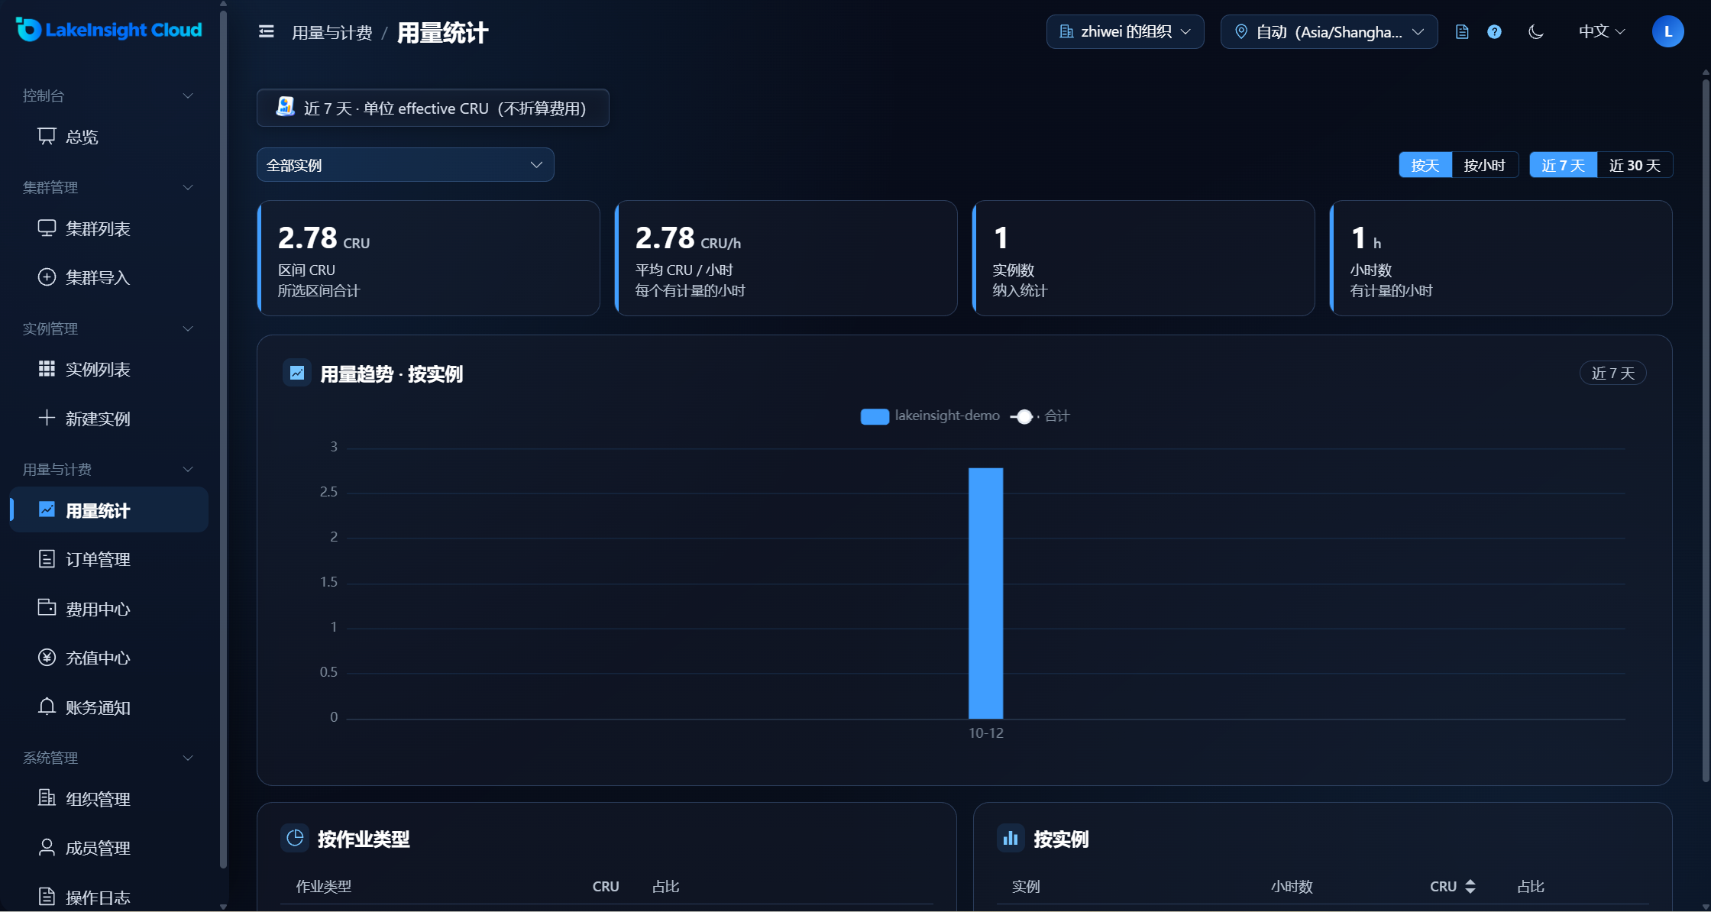
Task: Collapse the 系统管理 sidebar group
Action: pyautogui.click(x=108, y=758)
